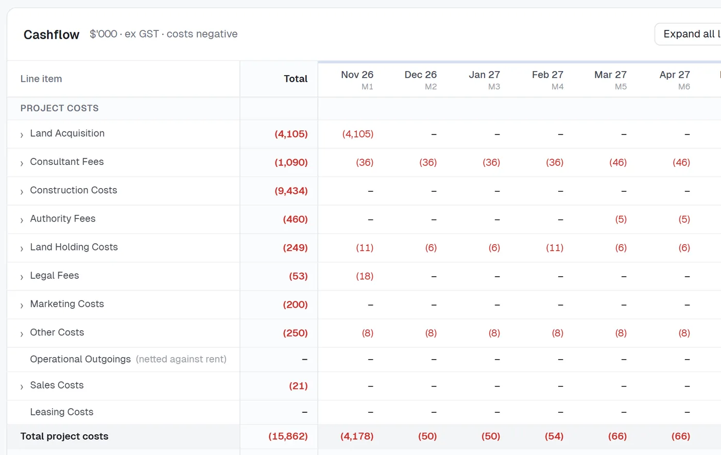Viewport: 721px width, 455px height.
Task: Click the '$'000 · ex GST · costs negative' subtitle
Action: pos(164,34)
